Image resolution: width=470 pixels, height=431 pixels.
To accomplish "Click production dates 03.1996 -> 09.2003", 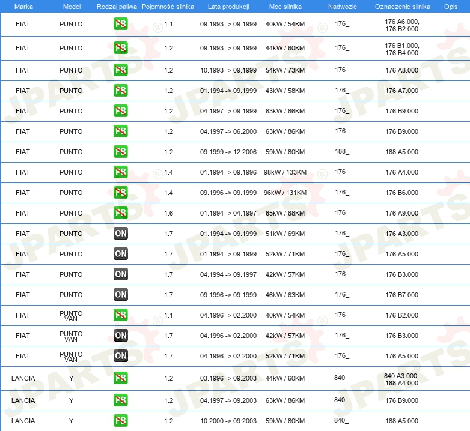I will [x=228, y=378].
